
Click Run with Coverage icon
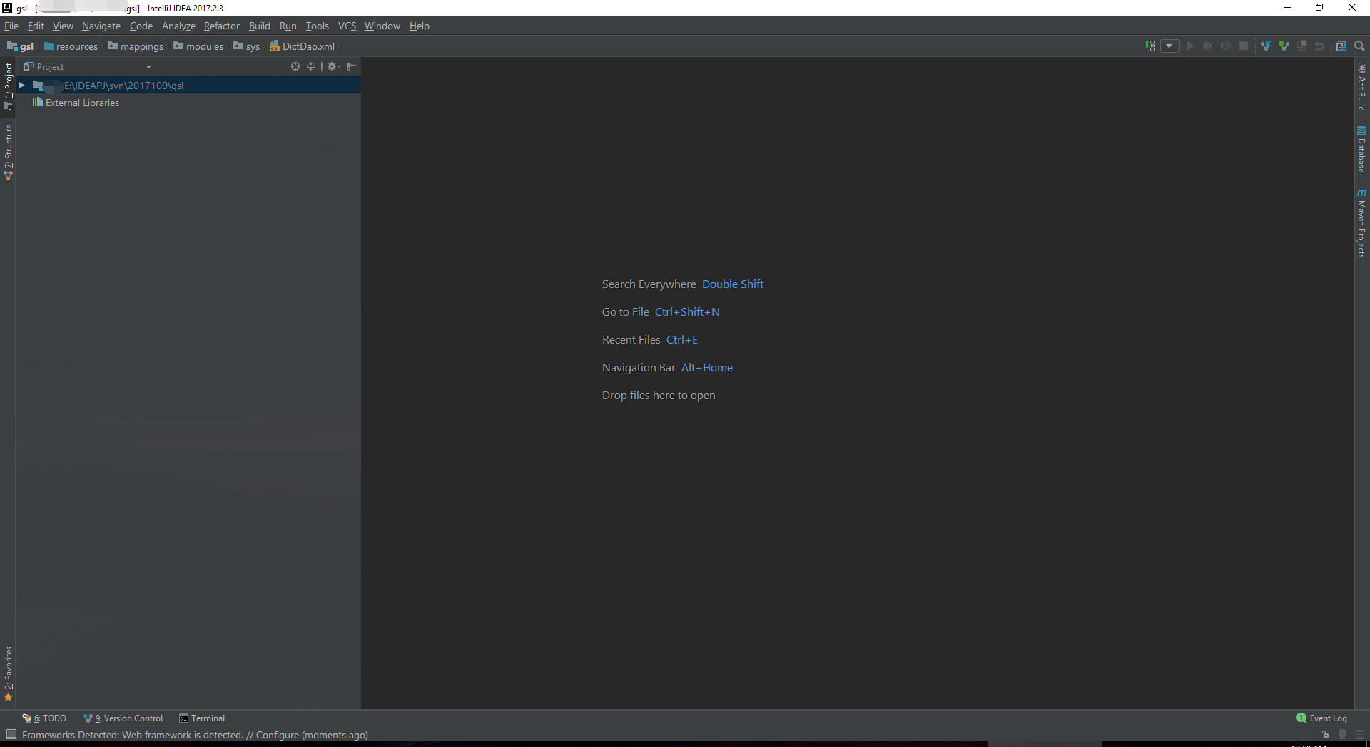pyautogui.click(x=1225, y=46)
